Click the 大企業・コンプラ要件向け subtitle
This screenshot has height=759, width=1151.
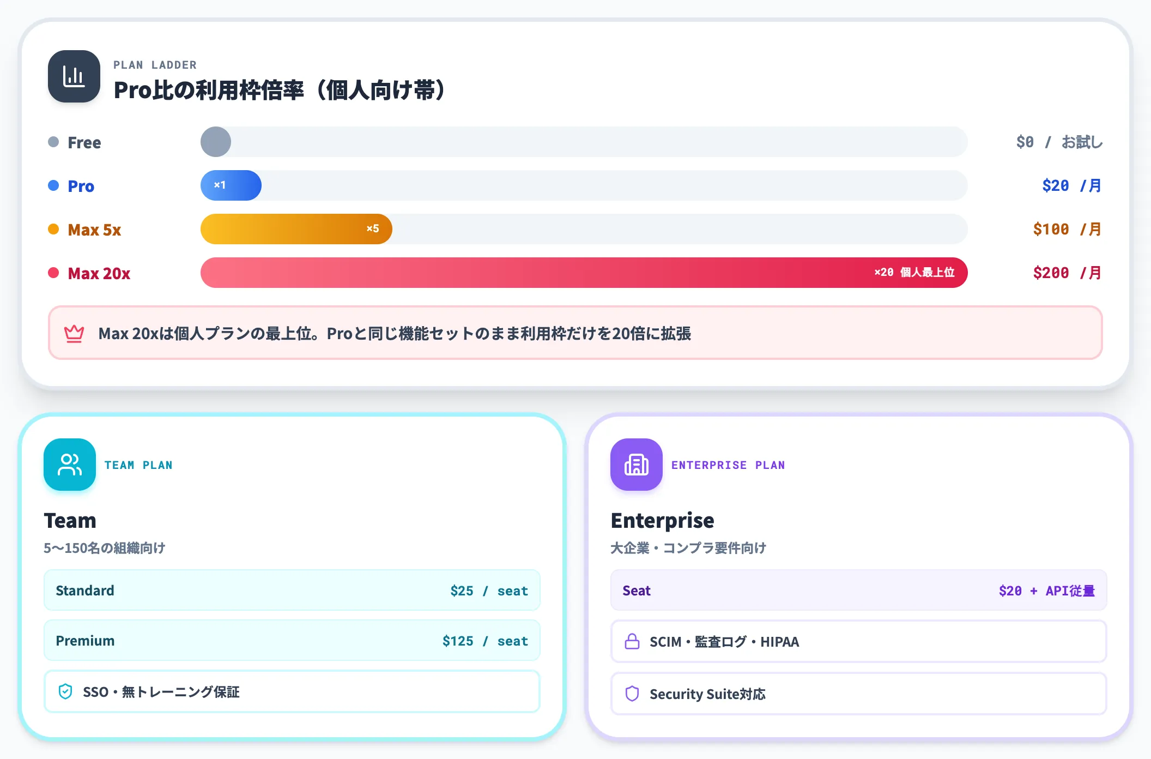[x=688, y=548]
